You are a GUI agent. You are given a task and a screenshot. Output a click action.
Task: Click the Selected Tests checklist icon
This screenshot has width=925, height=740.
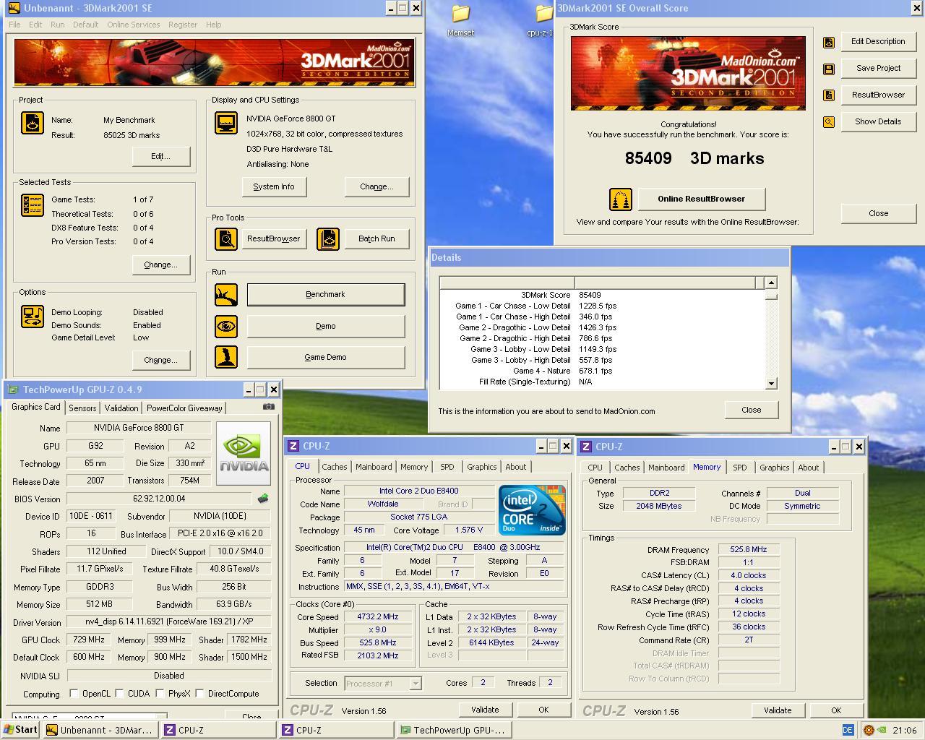33,205
